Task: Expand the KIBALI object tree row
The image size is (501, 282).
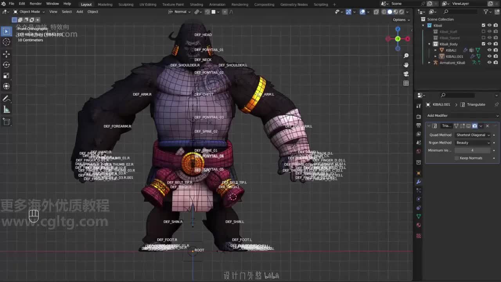Action: pos(436,50)
